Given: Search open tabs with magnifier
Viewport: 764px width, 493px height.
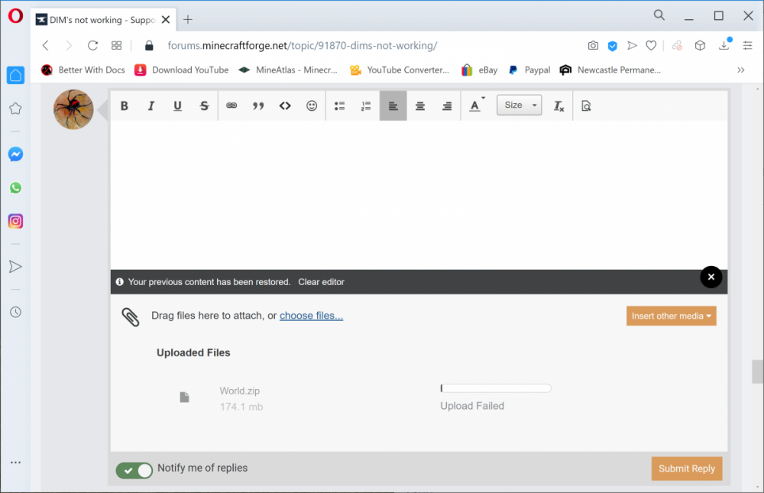Looking at the screenshot, I should click(659, 15).
